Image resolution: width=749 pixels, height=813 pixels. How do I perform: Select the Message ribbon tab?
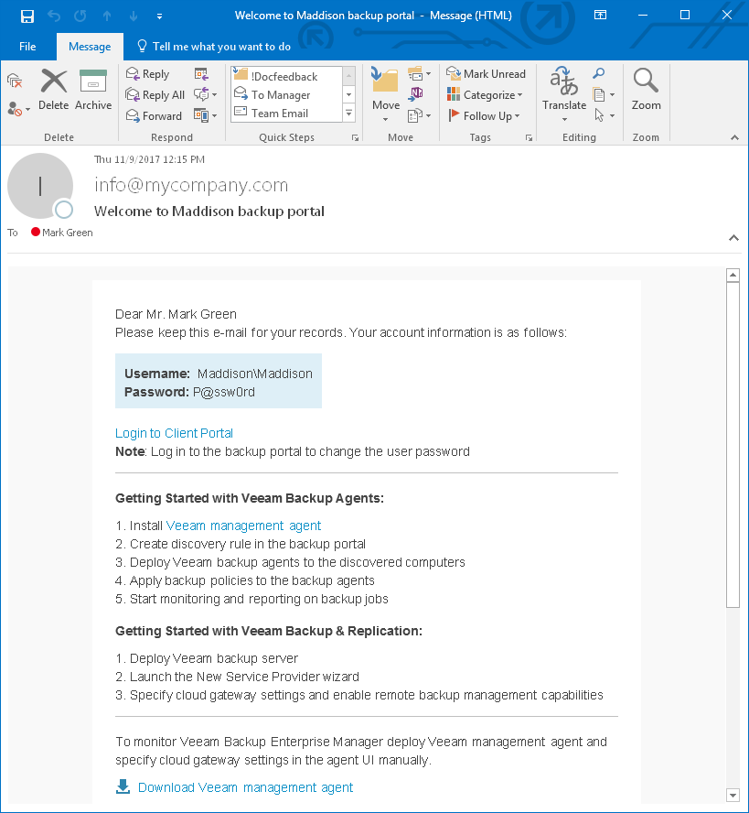click(90, 47)
